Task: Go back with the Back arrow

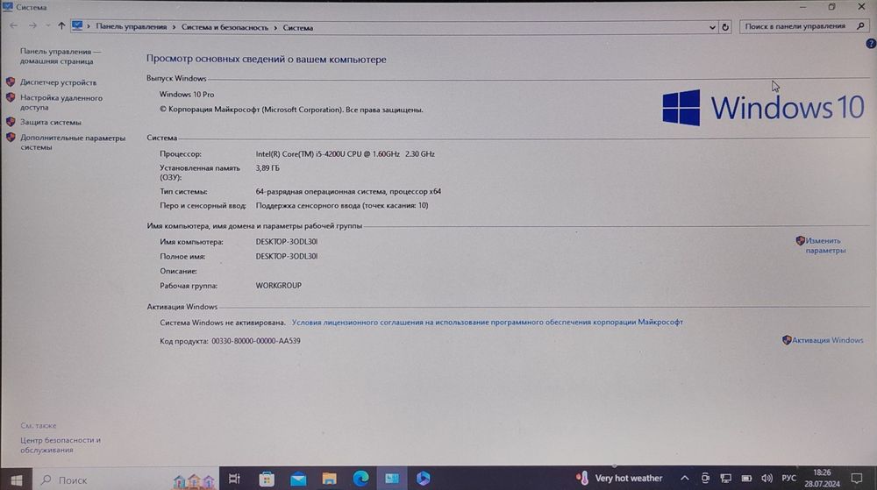Action: pyautogui.click(x=13, y=25)
